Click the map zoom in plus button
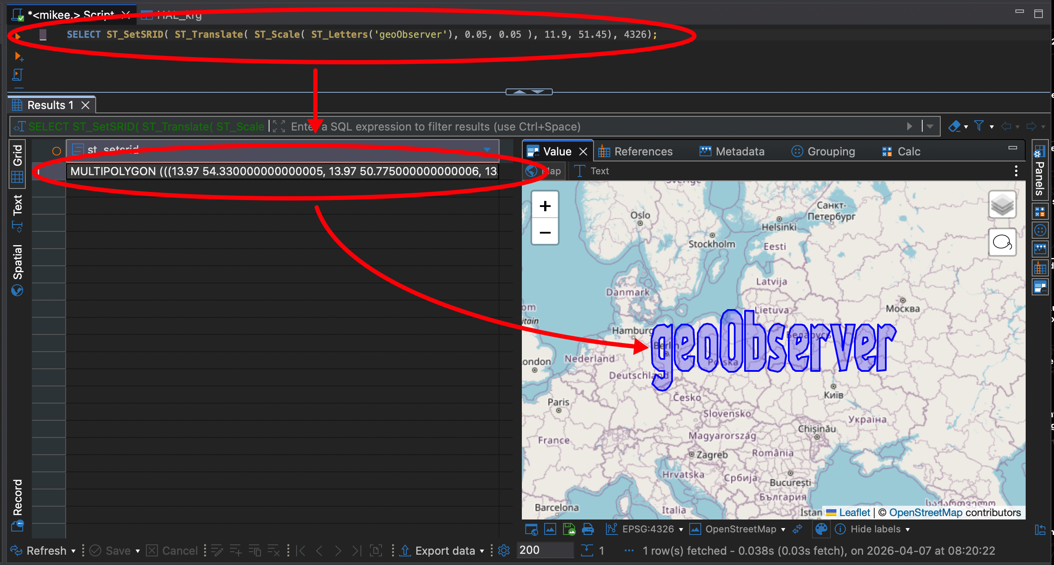Viewport: 1054px width, 565px height. coord(545,206)
